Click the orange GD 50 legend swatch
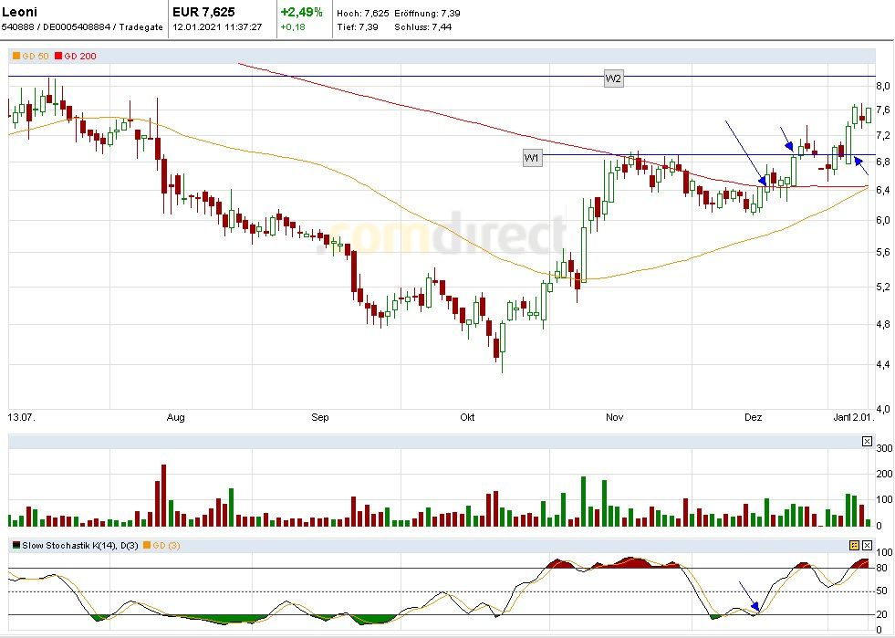Viewport: 895px width, 638px height. coord(16,57)
